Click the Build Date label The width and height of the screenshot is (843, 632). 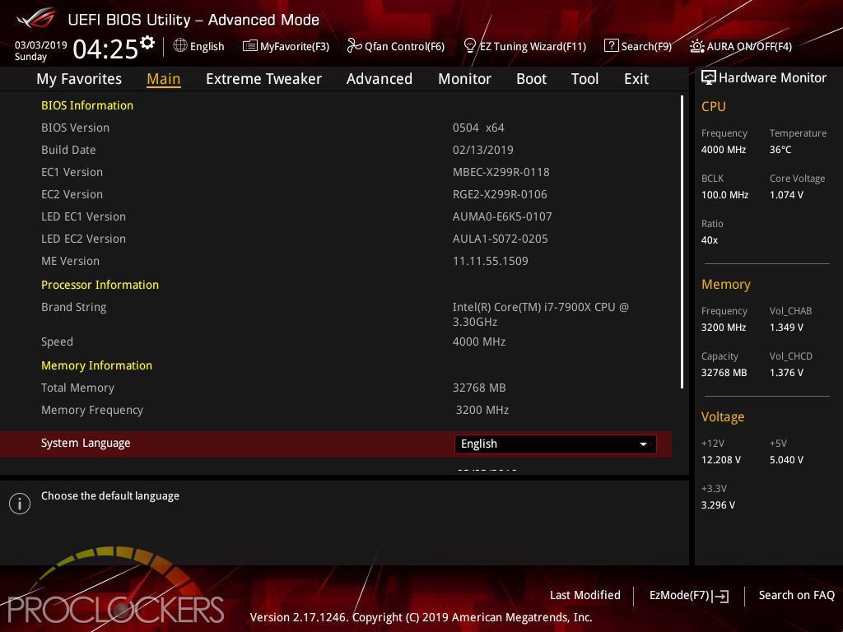(x=68, y=150)
